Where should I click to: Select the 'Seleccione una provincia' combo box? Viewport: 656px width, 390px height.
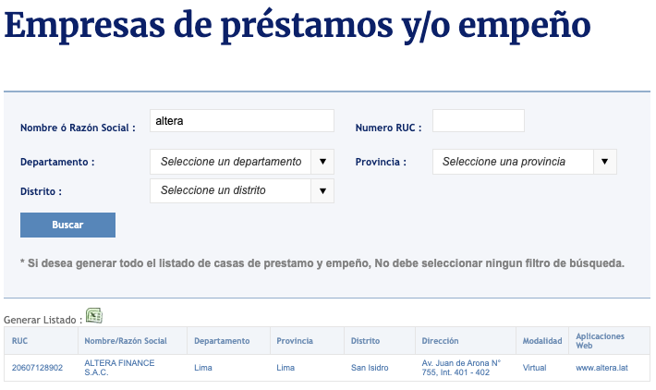(x=525, y=162)
